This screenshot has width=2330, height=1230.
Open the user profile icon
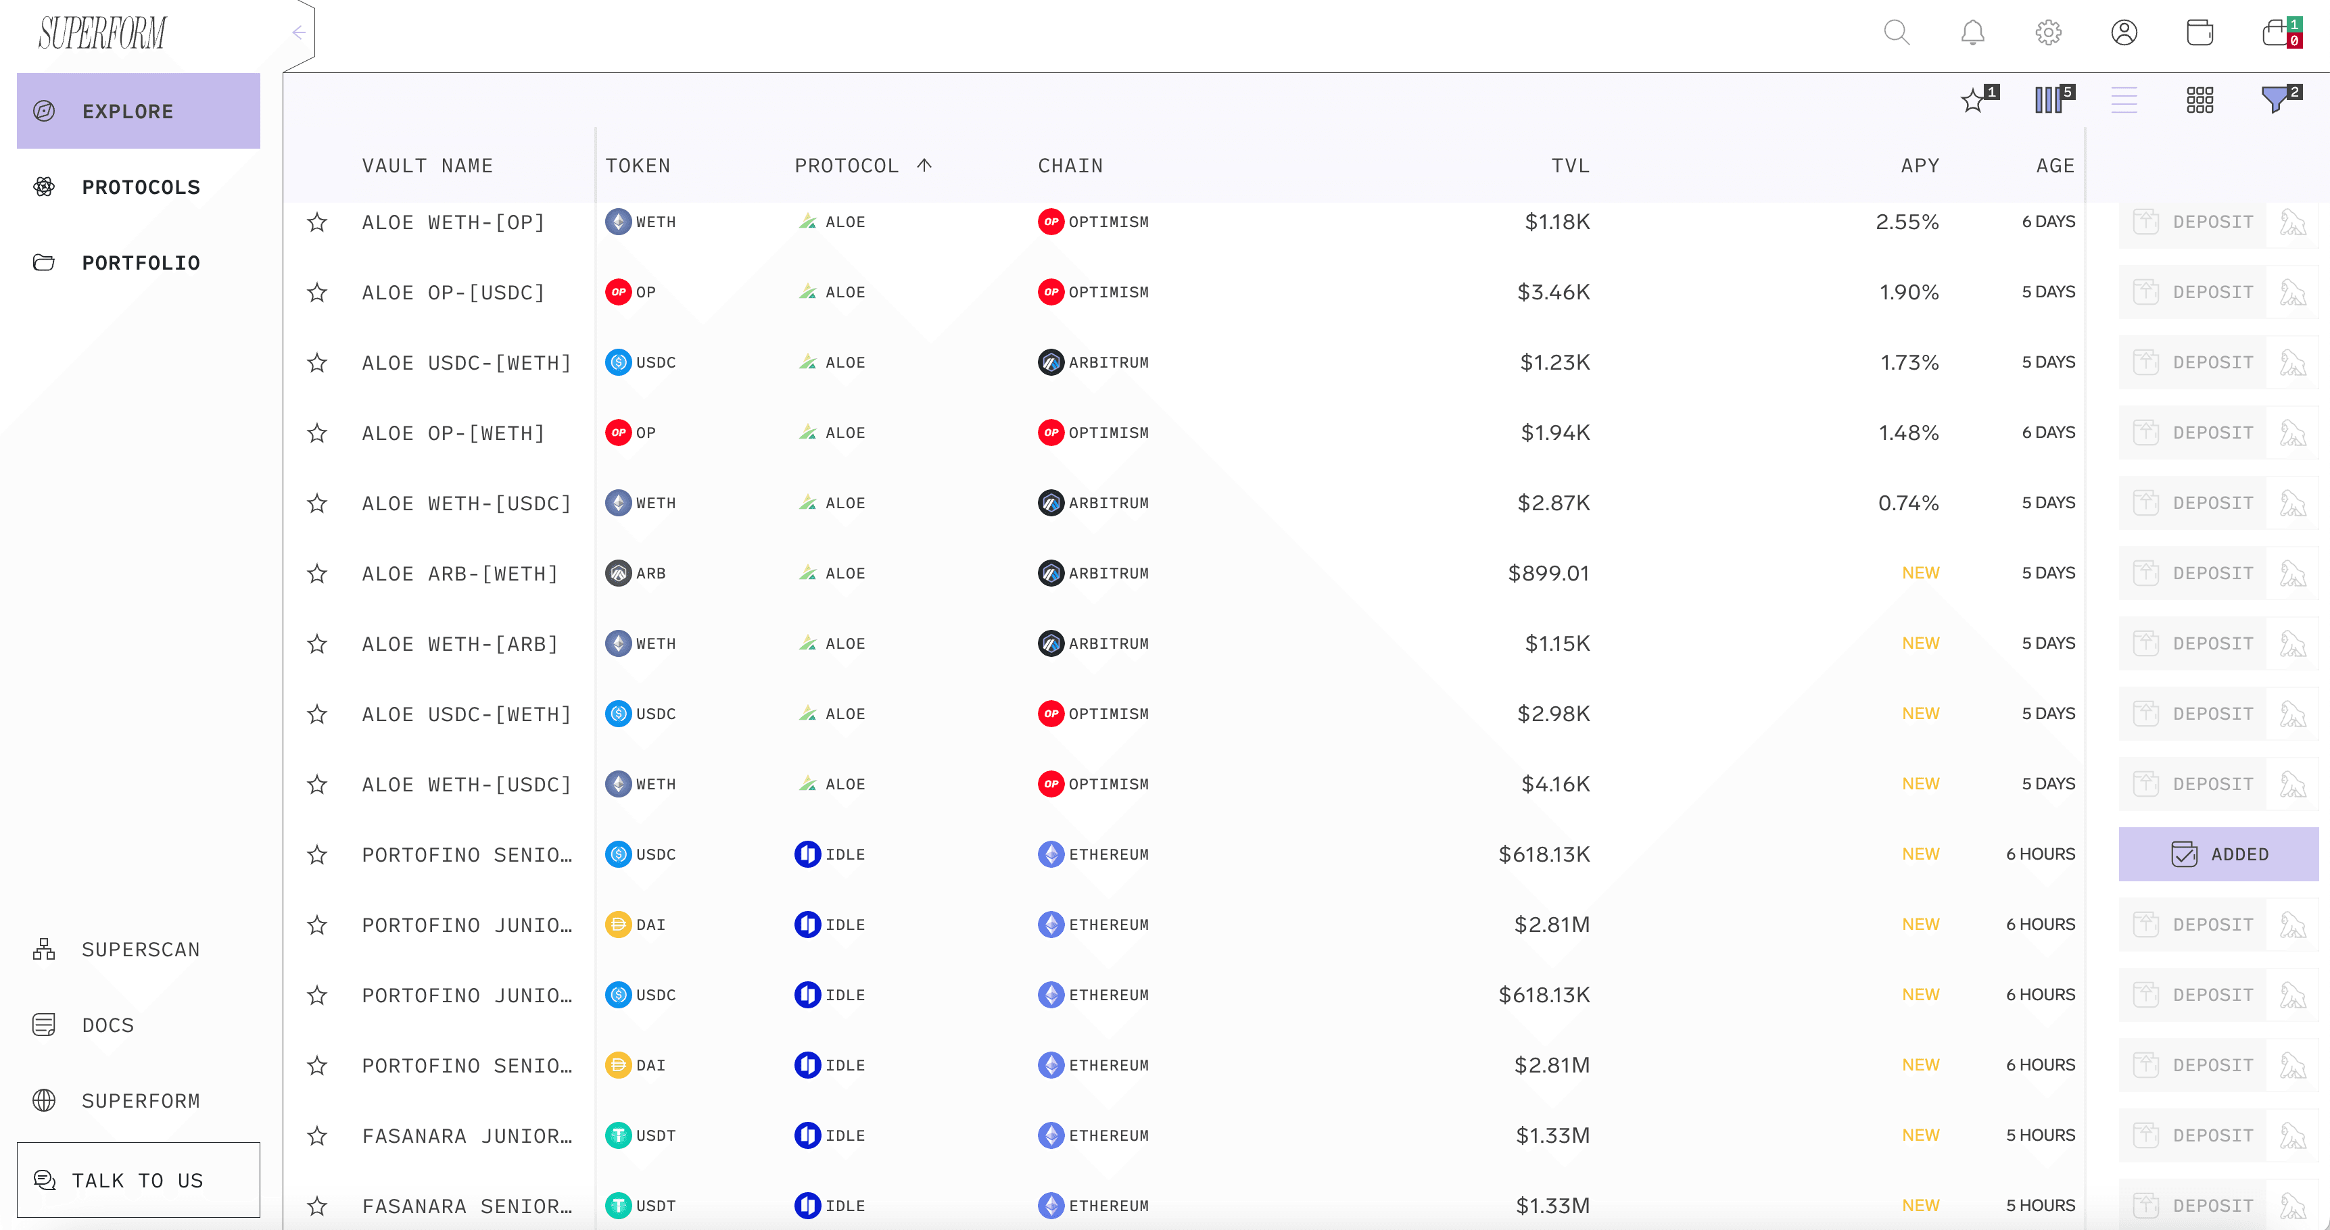coord(2124,32)
